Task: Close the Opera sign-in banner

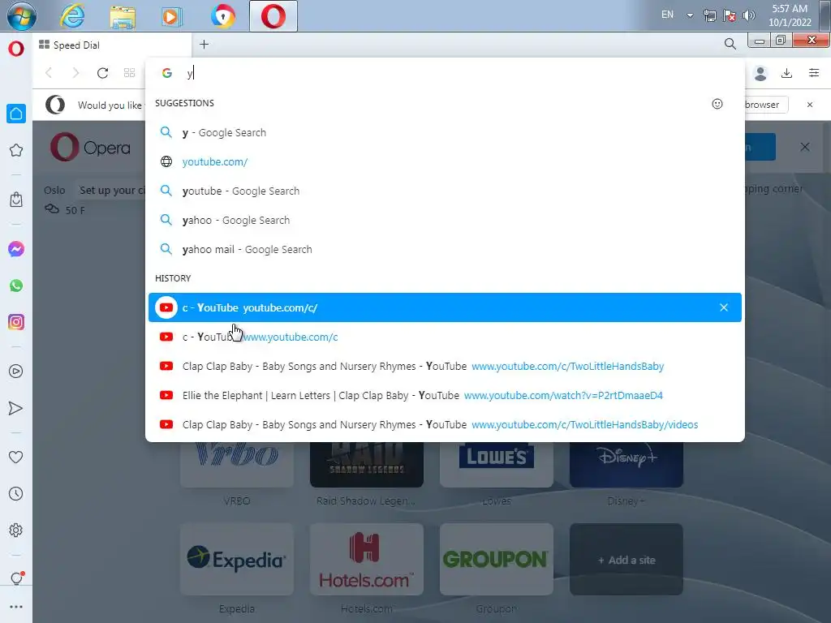Action: [804, 147]
